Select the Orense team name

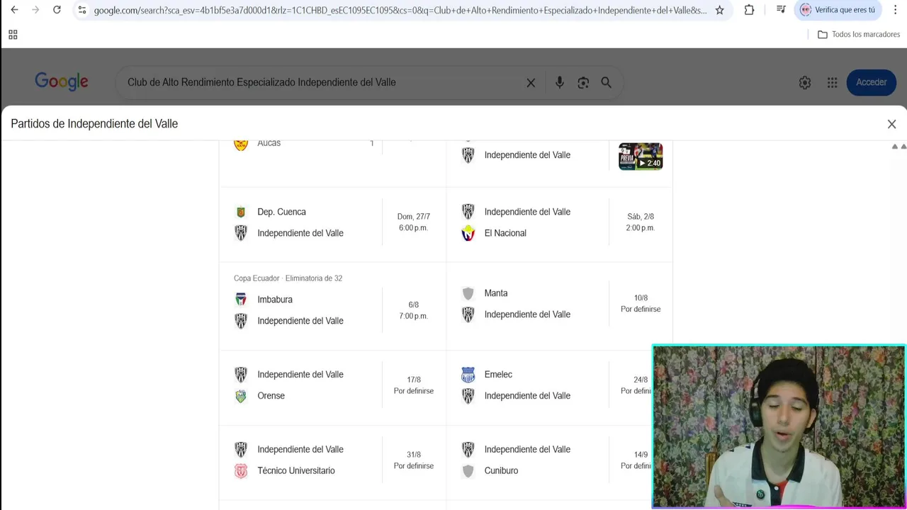tap(271, 396)
